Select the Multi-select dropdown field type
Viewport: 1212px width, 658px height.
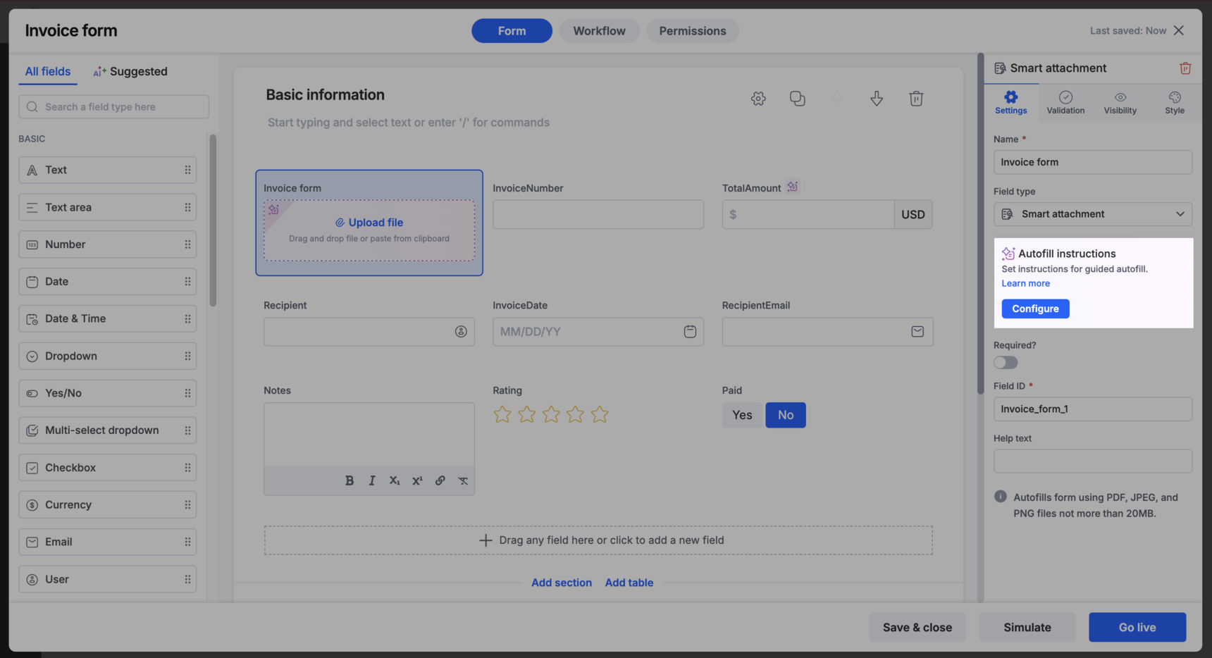[107, 430]
